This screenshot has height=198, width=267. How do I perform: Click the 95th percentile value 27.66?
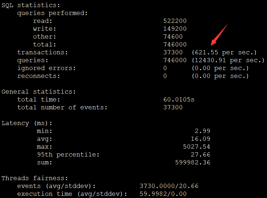[201, 154]
